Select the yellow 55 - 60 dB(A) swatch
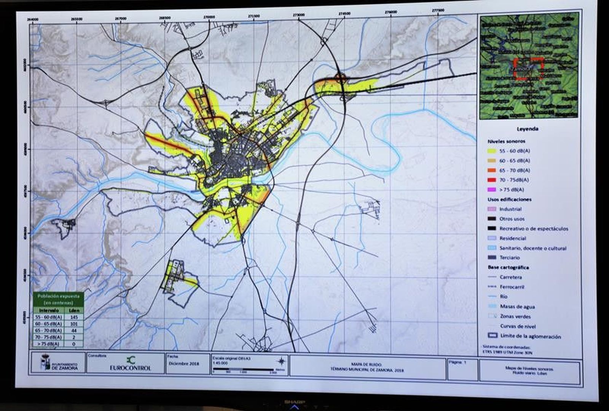 click(x=492, y=151)
